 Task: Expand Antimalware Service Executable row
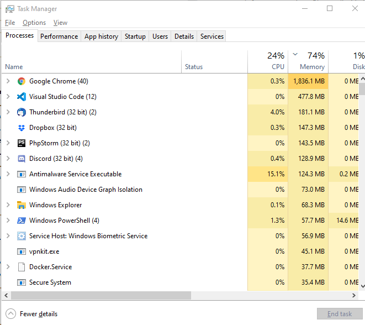[x=8, y=174]
